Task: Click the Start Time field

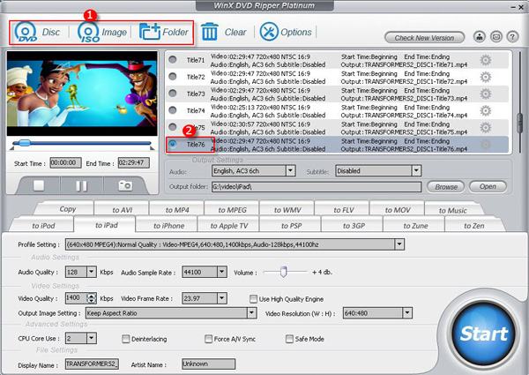Action: [x=65, y=162]
